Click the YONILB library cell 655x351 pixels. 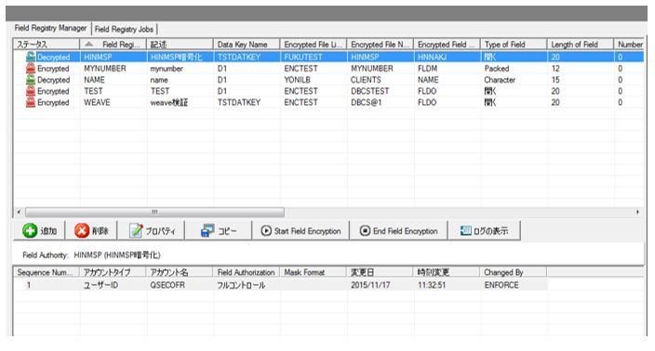pyautogui.click(x=297, y=80)
